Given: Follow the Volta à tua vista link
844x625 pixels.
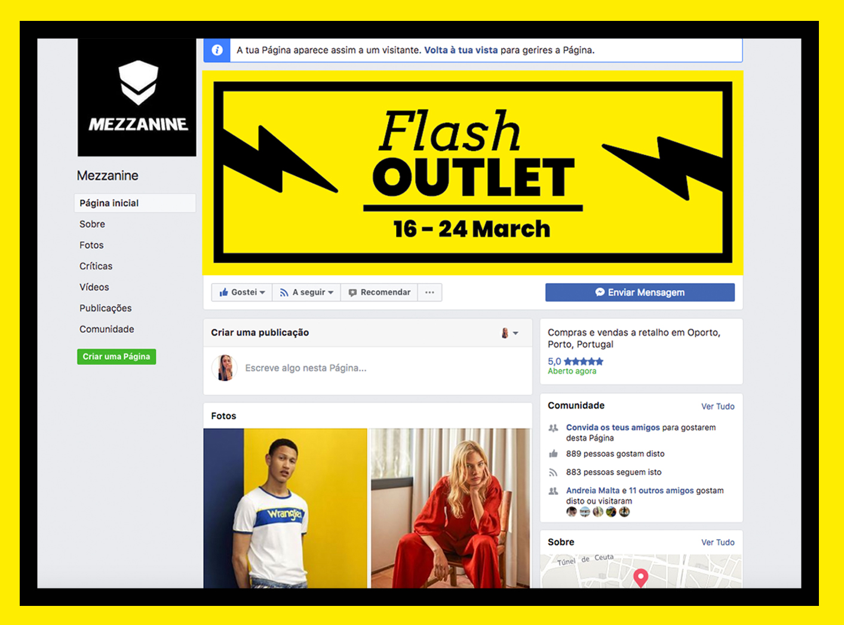Looking at the screenshot, I should (x=461, y=50).
